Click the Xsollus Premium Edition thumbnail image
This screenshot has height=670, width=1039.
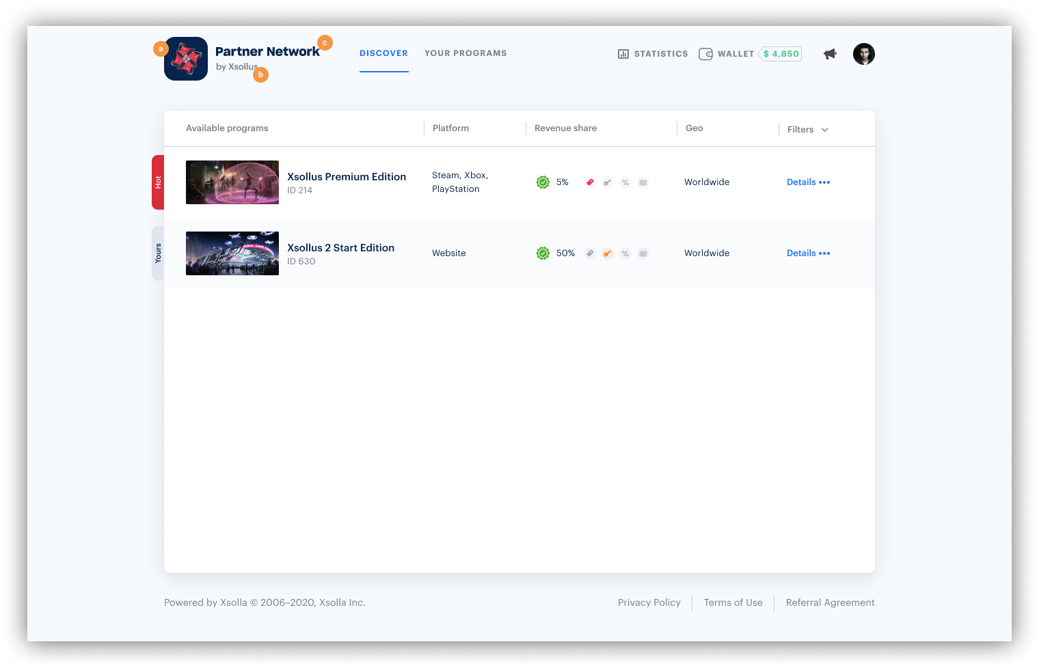pos(232,182)
